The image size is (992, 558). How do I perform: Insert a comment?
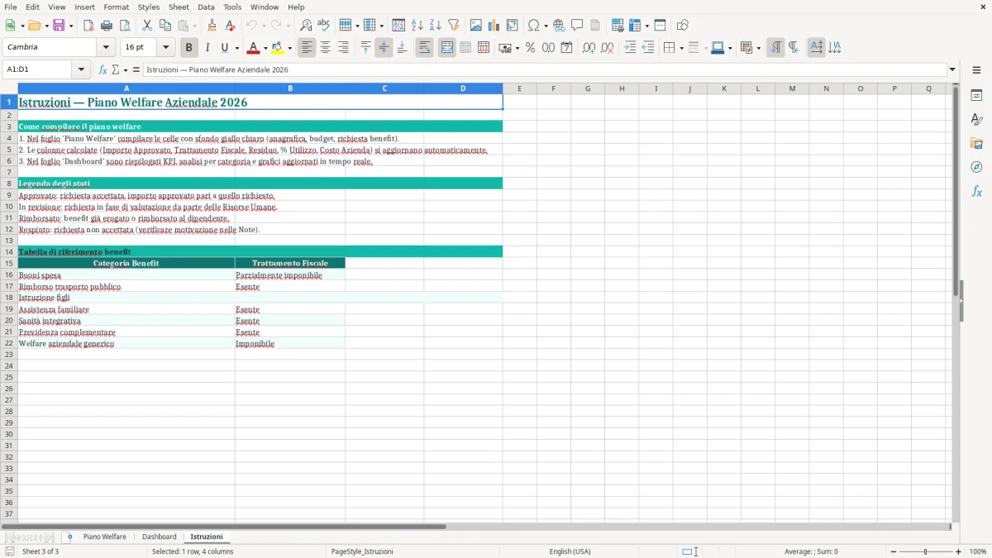pyautogui.click(x=577, y=26)
